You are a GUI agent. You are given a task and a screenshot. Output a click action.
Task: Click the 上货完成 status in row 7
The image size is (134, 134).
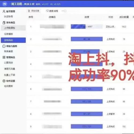point(111,102)
